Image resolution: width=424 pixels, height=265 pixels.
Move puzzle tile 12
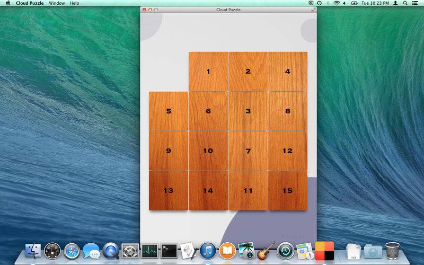pos(288,151)
